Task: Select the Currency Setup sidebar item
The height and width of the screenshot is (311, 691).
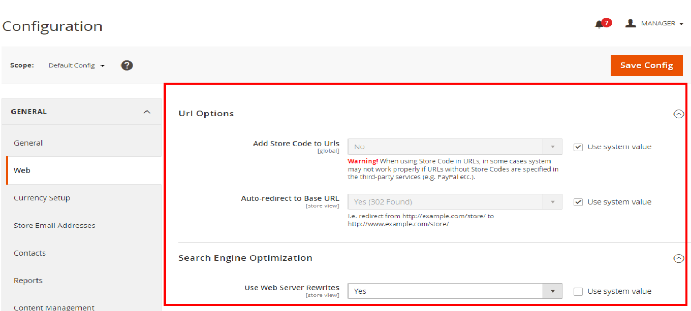Action: [42, 198]
